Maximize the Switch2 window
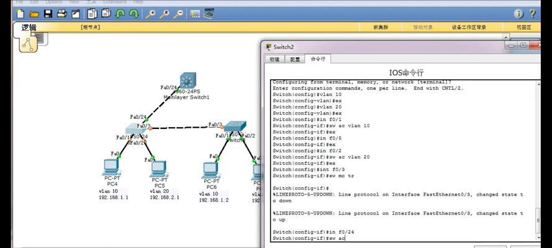Viewport: 552px width, 248px height. click(523, 45)
